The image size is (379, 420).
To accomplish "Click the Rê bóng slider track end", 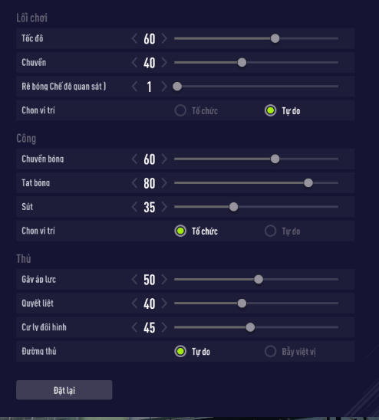I will point(337,87).
